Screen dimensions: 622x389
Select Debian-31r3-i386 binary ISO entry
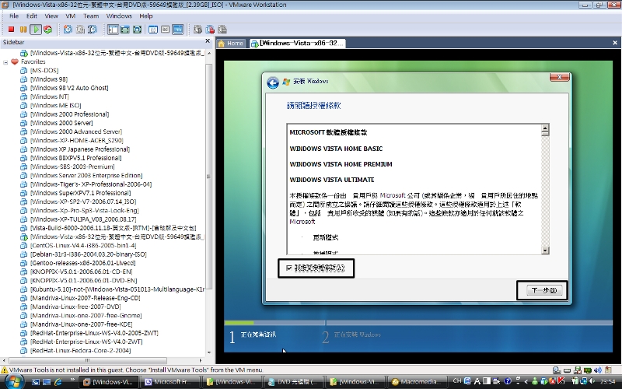[x=89, y=254]
